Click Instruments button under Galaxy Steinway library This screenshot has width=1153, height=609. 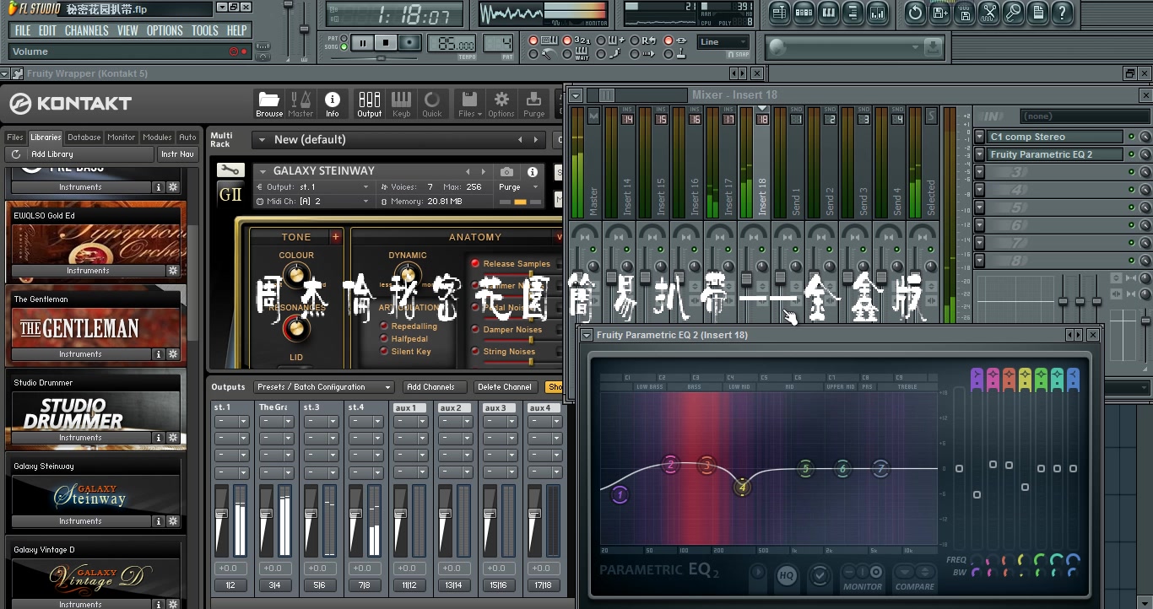[x=80, y=521]
